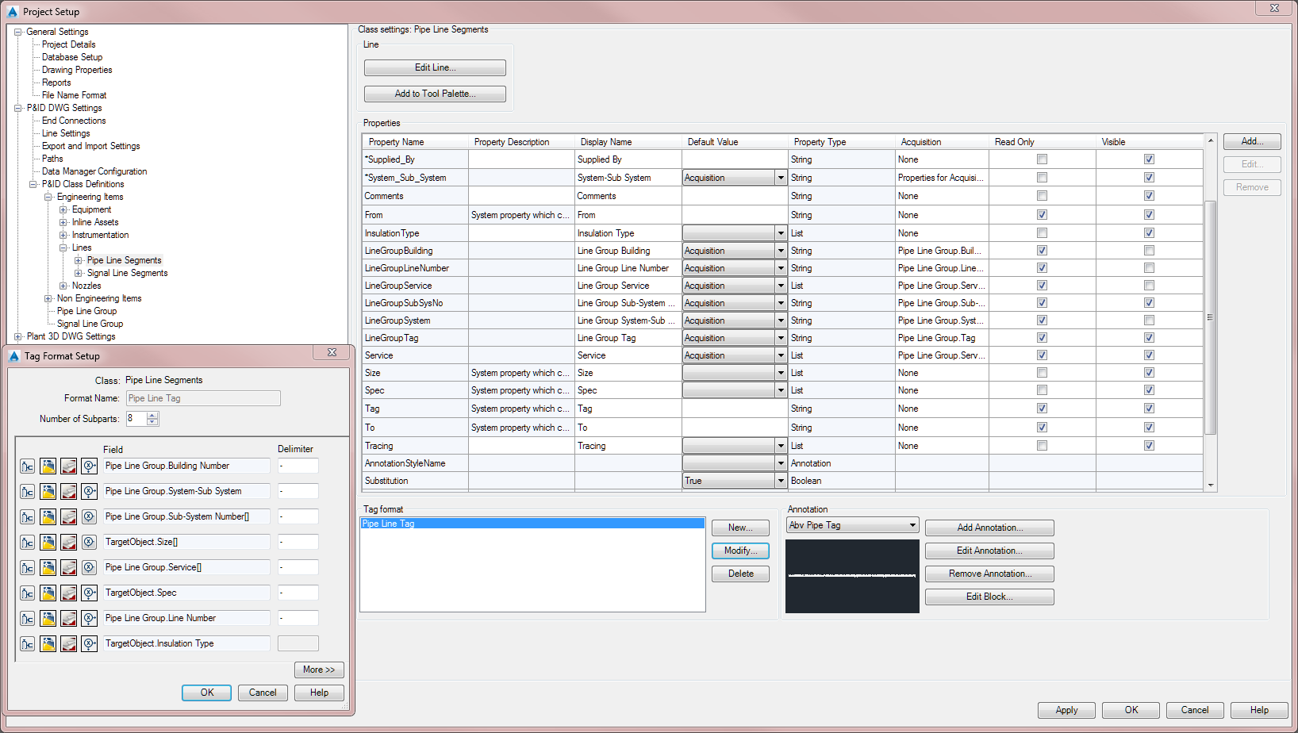The width and height of the screenshot is (1298, 733).
Task: Click the drawing property icon beside TargetObject.Size field
Action: click(x=68, y=542)
